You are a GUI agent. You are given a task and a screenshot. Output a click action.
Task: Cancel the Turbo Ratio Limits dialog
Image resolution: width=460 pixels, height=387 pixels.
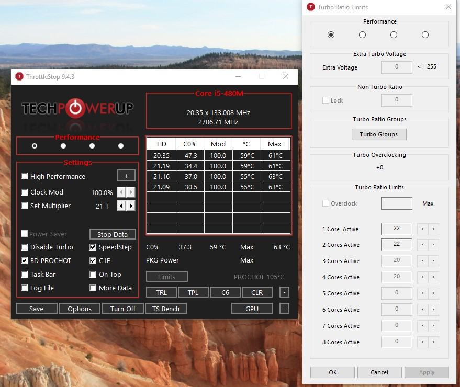pyautogui.click(x=379, y=372)
